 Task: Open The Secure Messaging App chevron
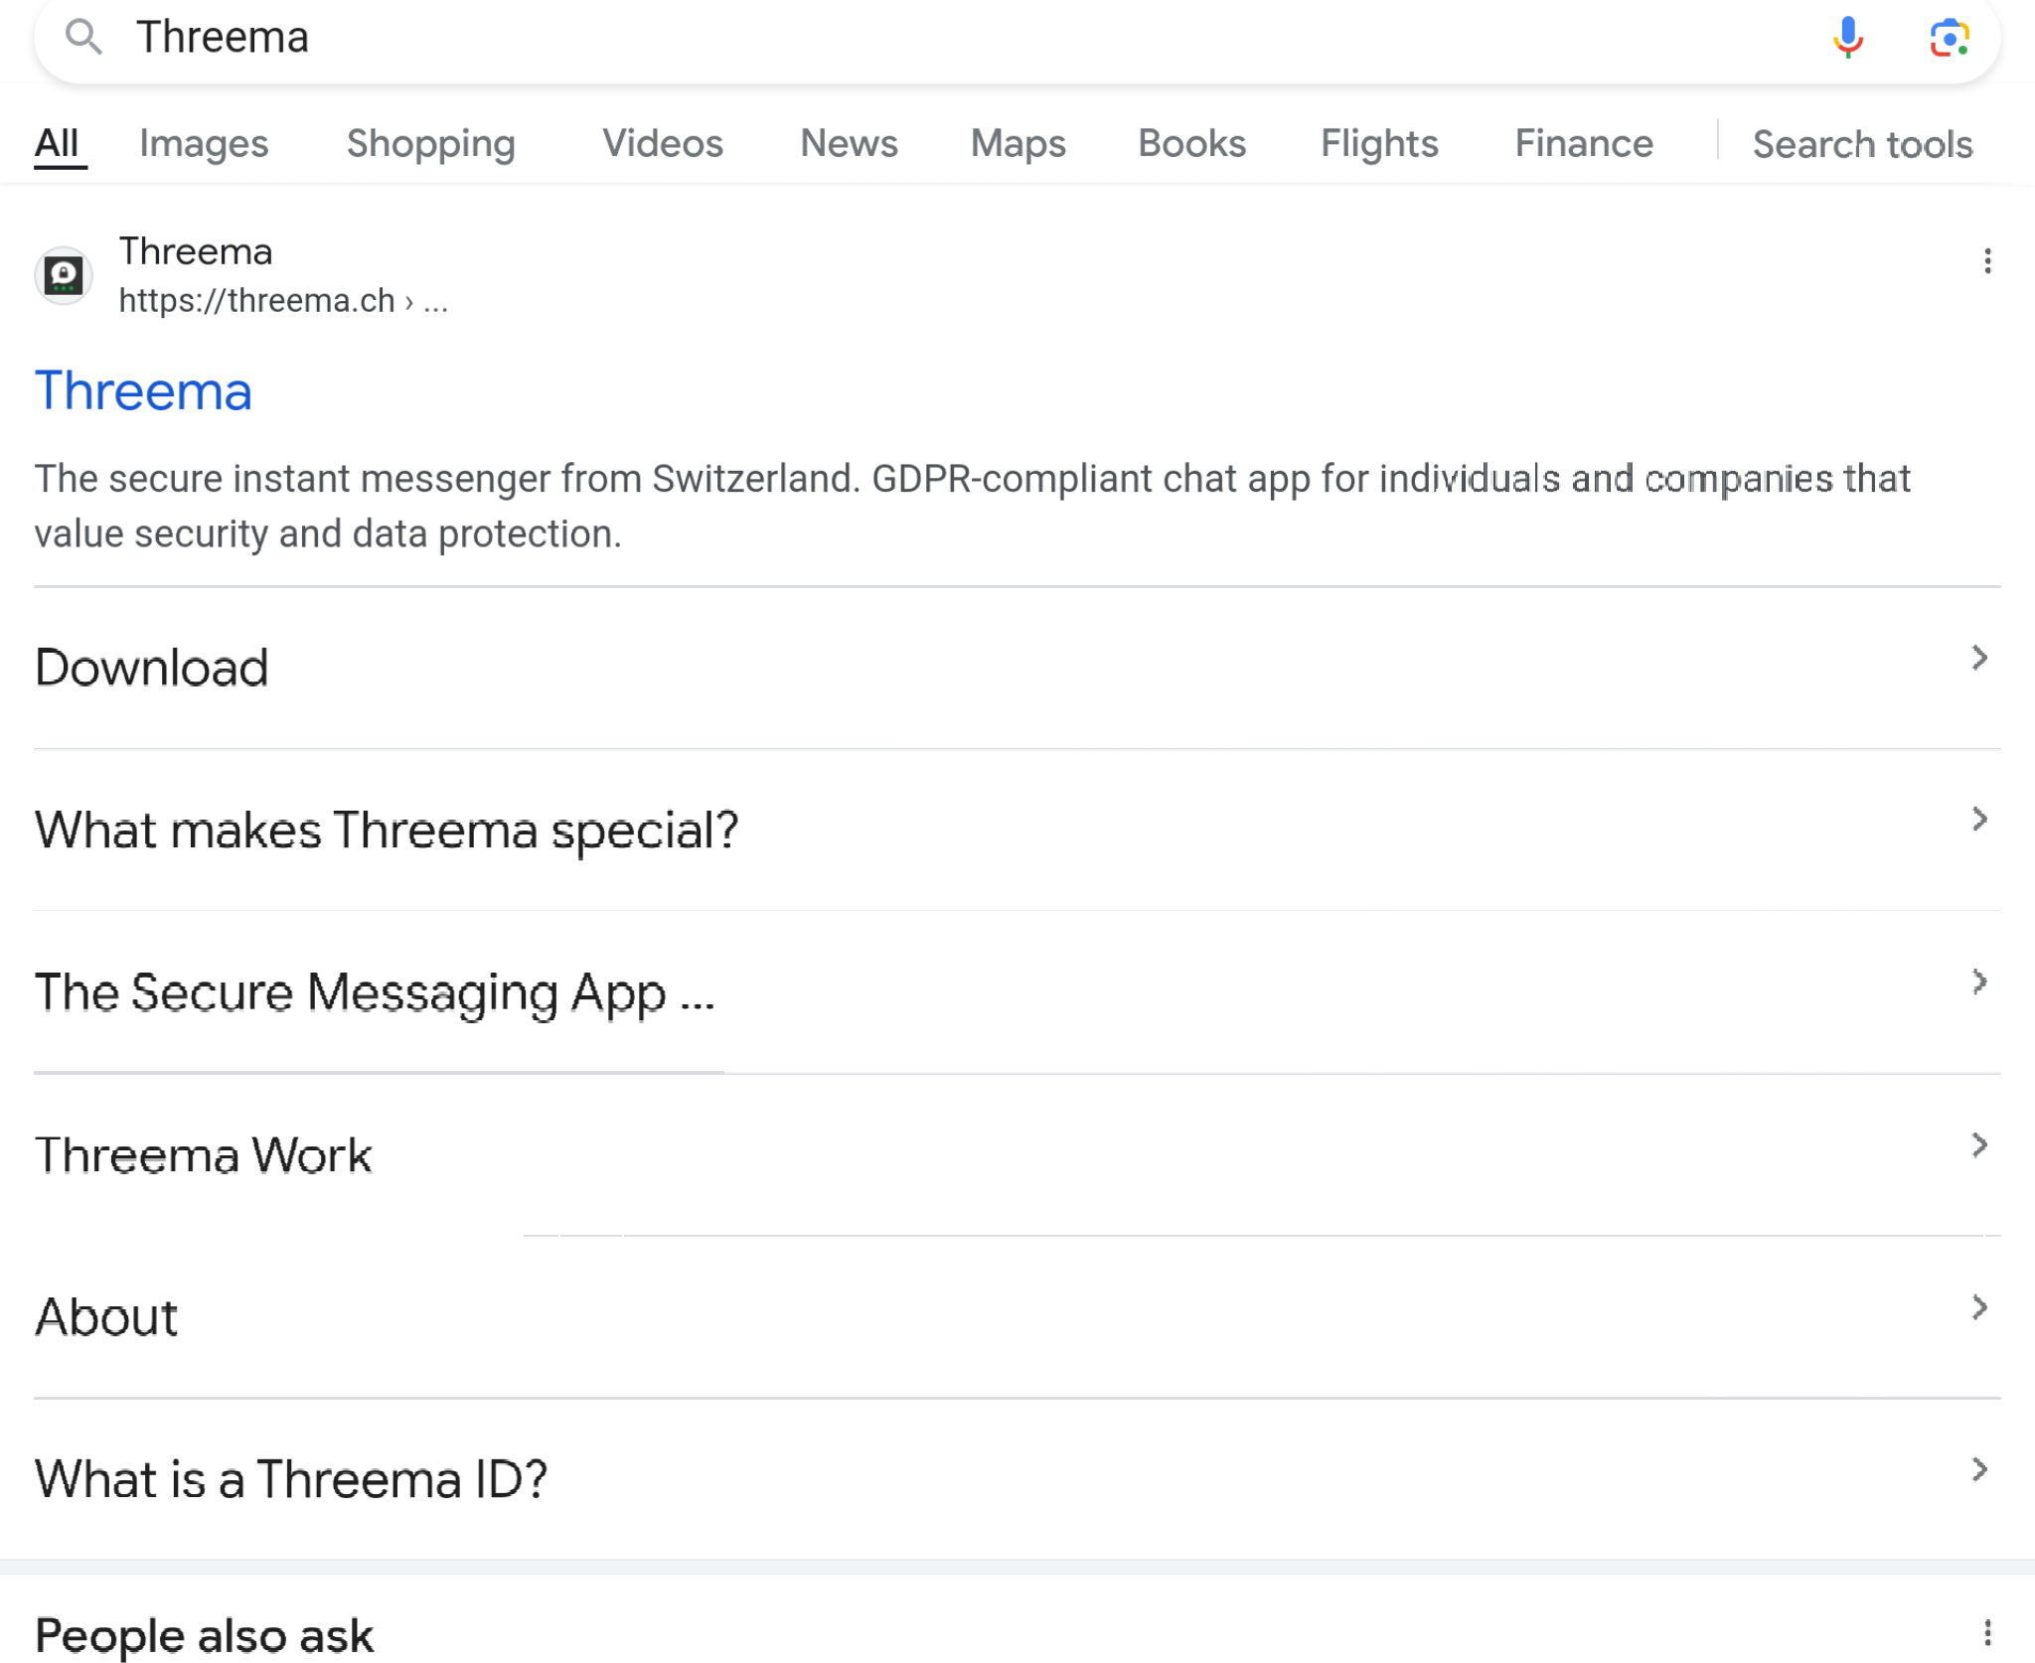(x=1978, y=983)
